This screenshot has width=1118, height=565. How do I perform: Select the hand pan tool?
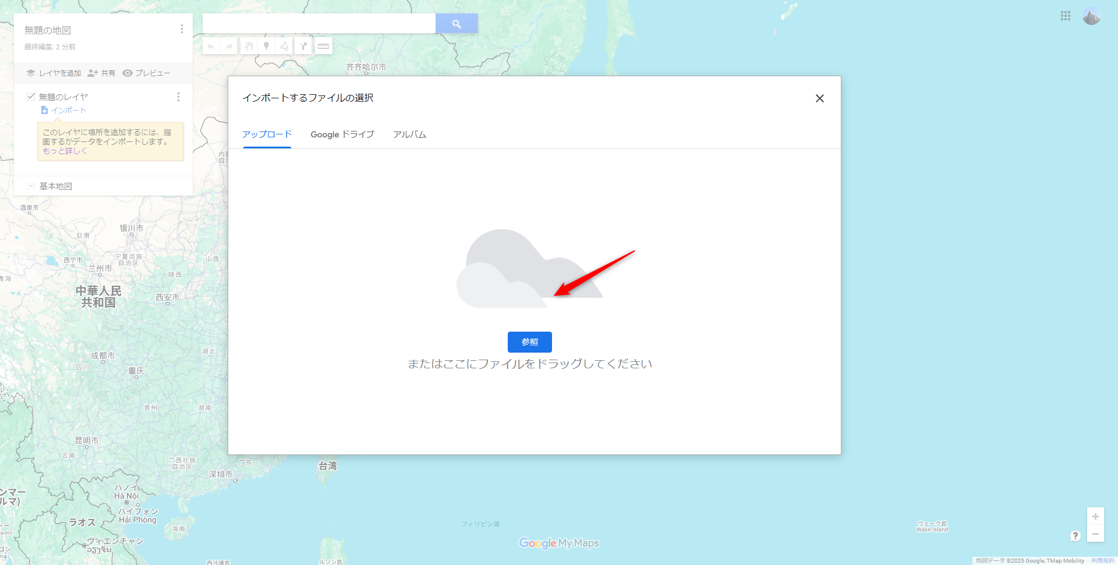tap(249, 45)
